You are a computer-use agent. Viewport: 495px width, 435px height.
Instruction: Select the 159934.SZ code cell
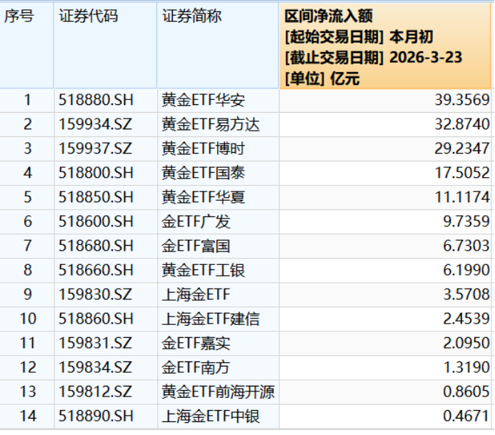point(96,124)
